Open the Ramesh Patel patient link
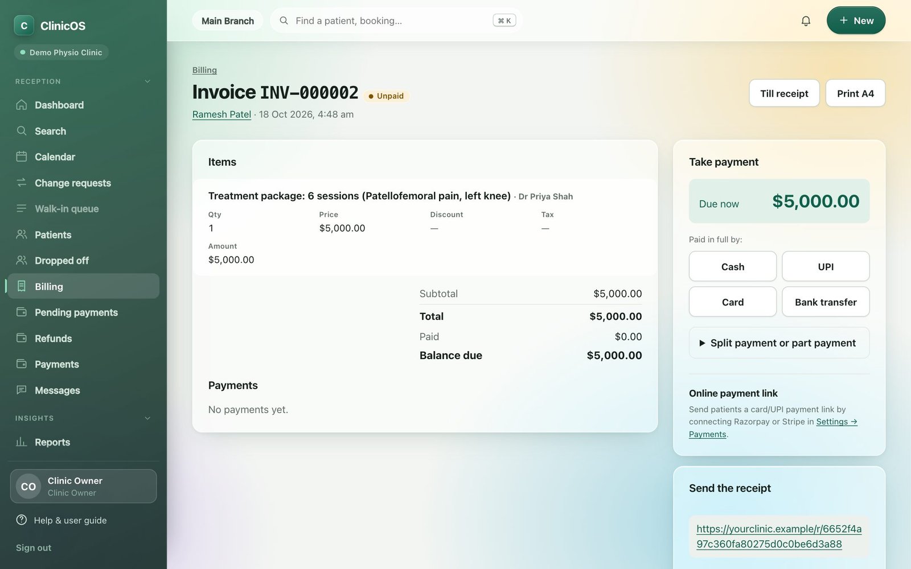Image resolution: width=911 pixels, height=569 pixels. (221, 114)
